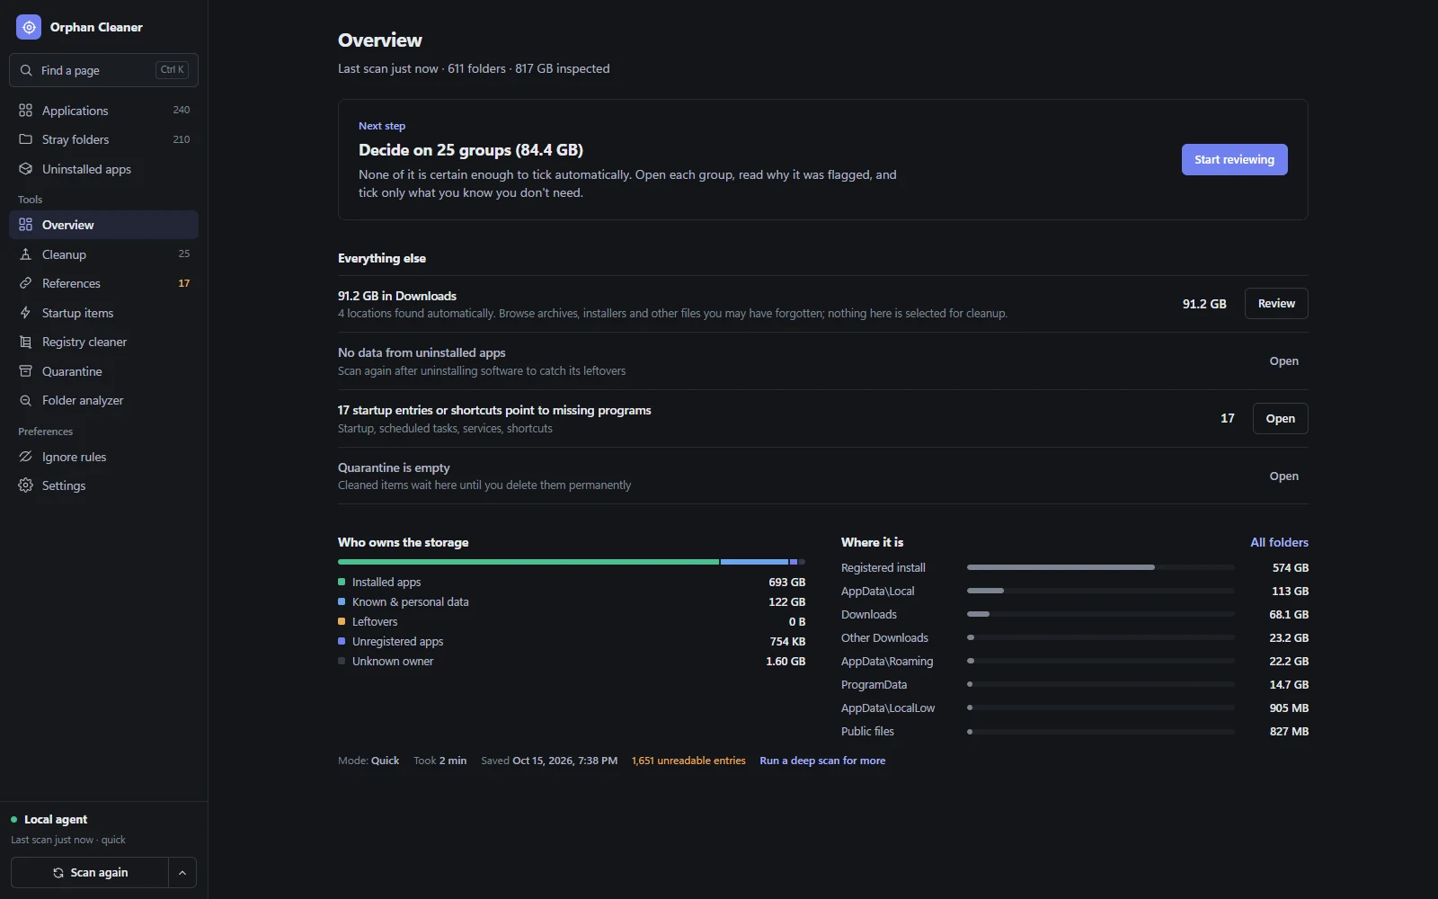Click the Registered install usage bar

(x=1100, y=567)
